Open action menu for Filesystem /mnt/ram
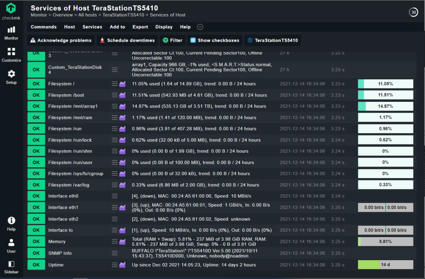The image size is (425, 279). point(115,117)
